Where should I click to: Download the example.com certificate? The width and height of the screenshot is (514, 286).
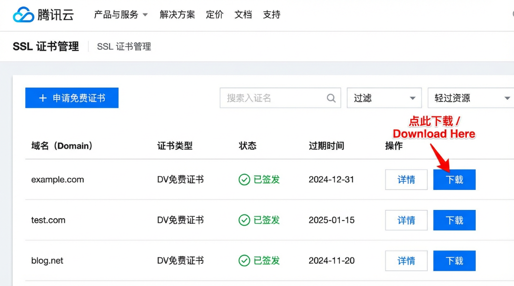[x=455, y=180]
